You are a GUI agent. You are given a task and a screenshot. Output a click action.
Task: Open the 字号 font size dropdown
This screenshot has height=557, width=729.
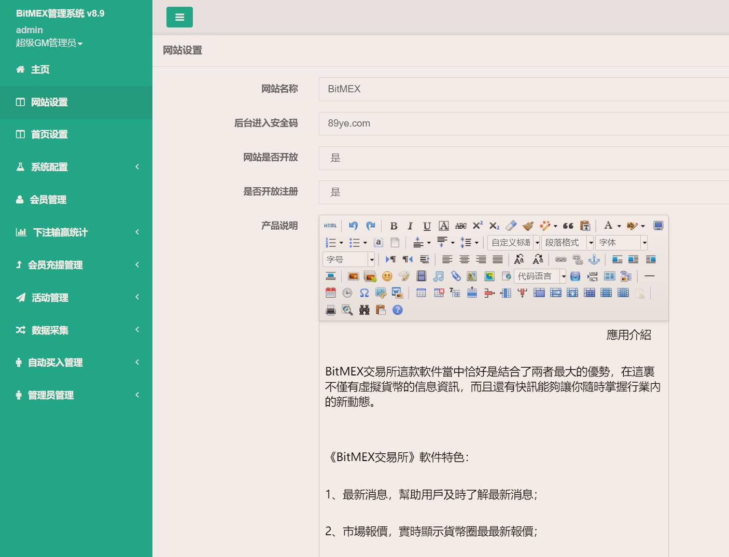tap(348, 259)
